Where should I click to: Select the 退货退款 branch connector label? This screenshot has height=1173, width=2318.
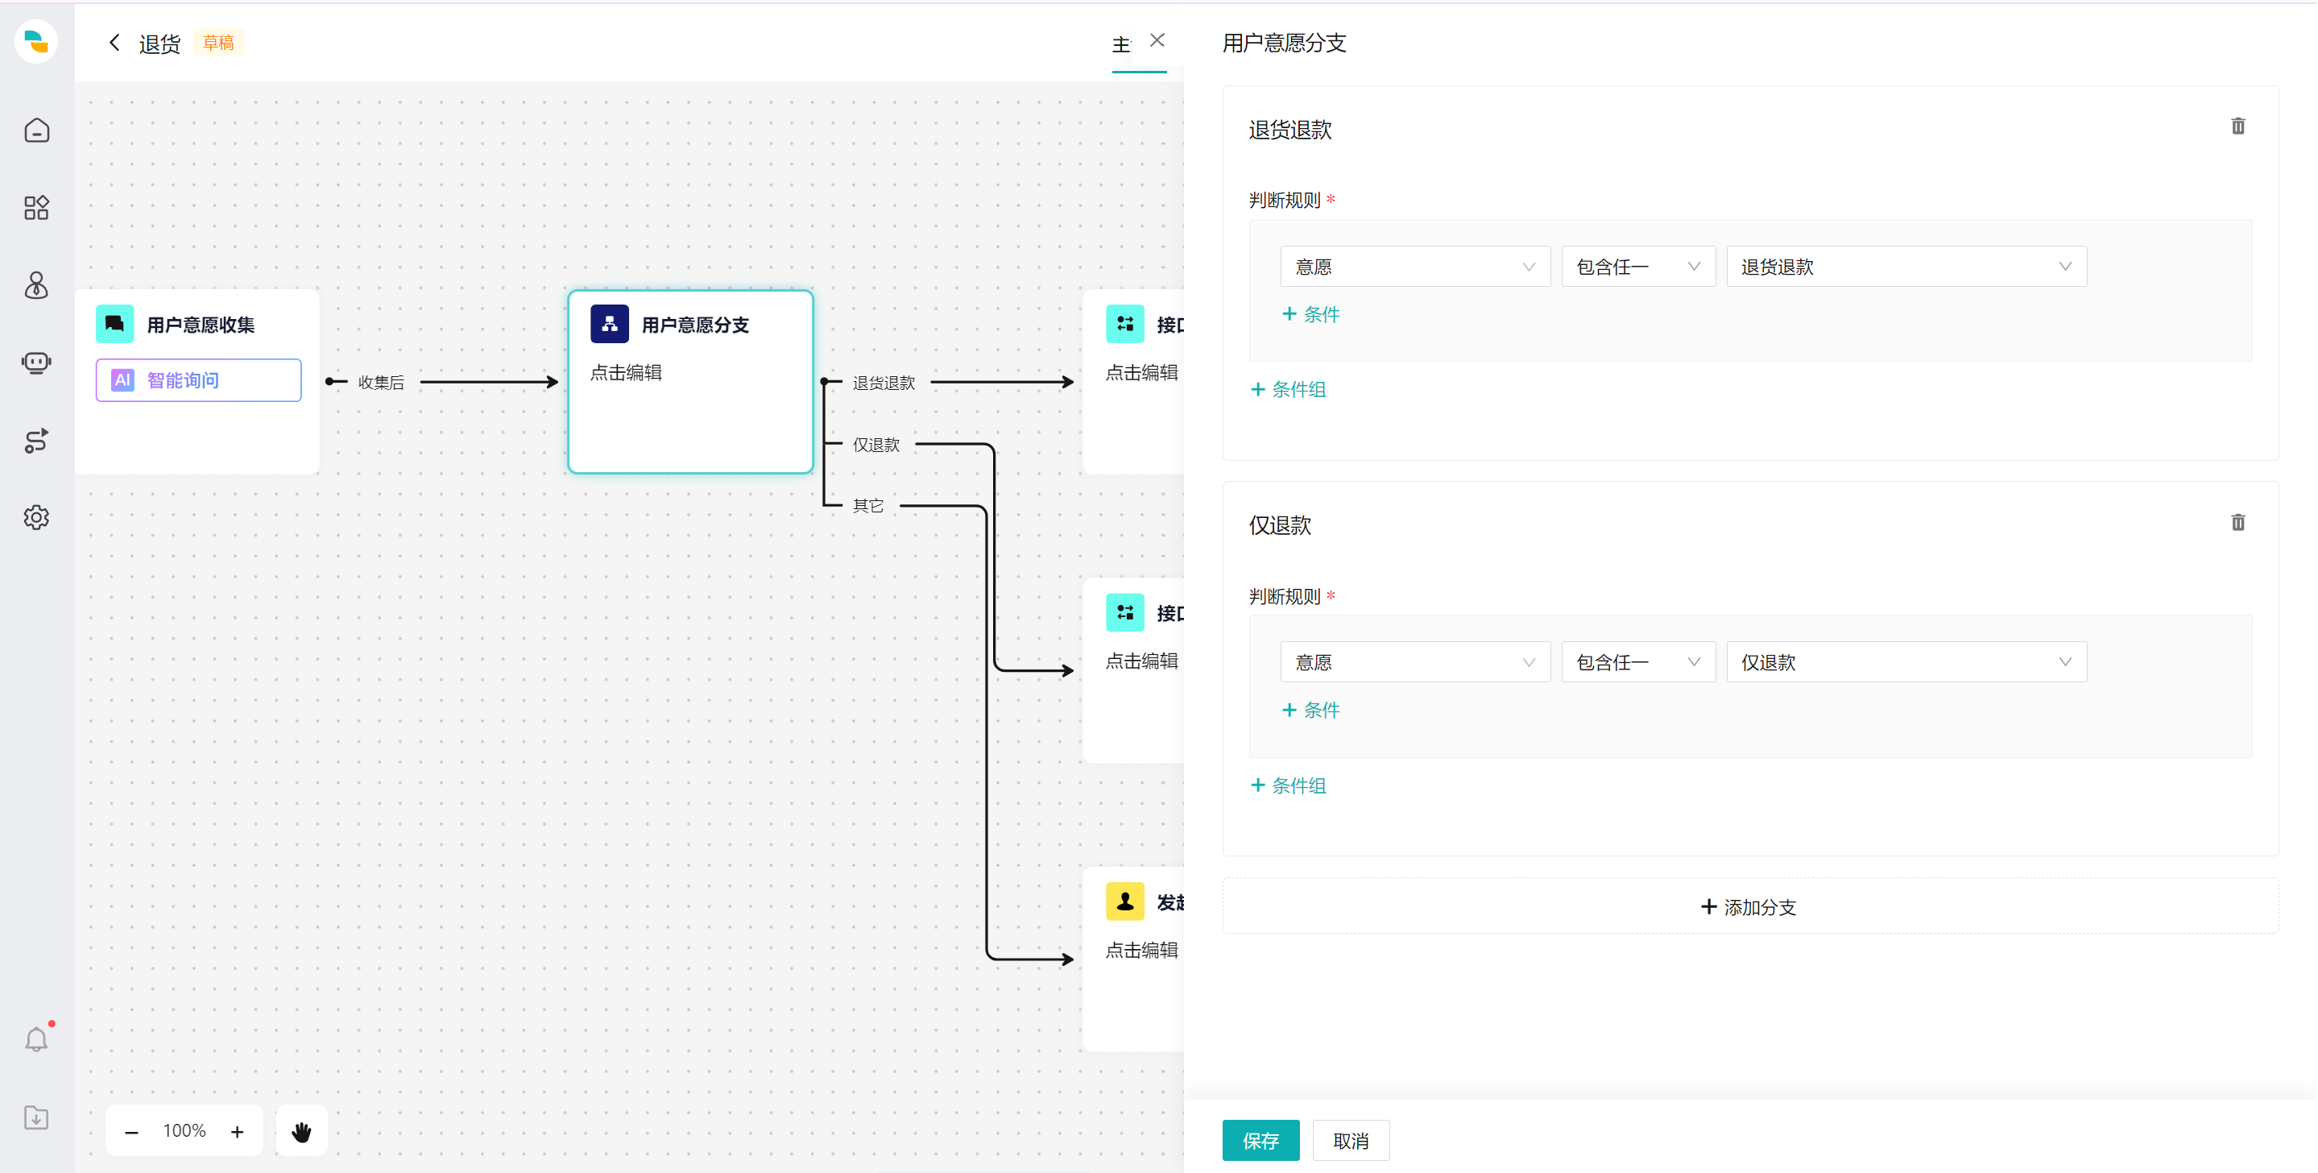(884, 383)
